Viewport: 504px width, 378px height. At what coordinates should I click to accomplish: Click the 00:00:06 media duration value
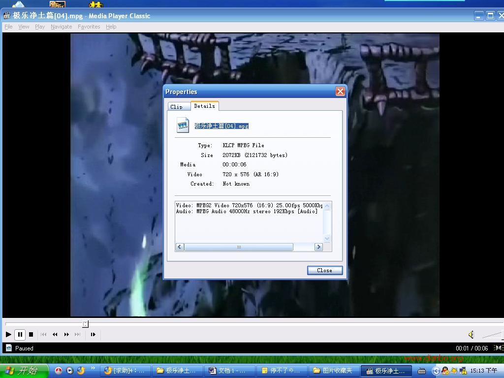(234, 164)
